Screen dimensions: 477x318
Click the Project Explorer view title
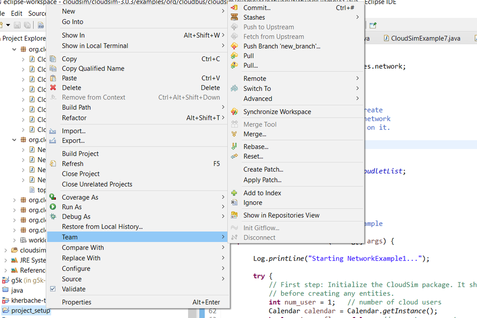click(24, 38)
